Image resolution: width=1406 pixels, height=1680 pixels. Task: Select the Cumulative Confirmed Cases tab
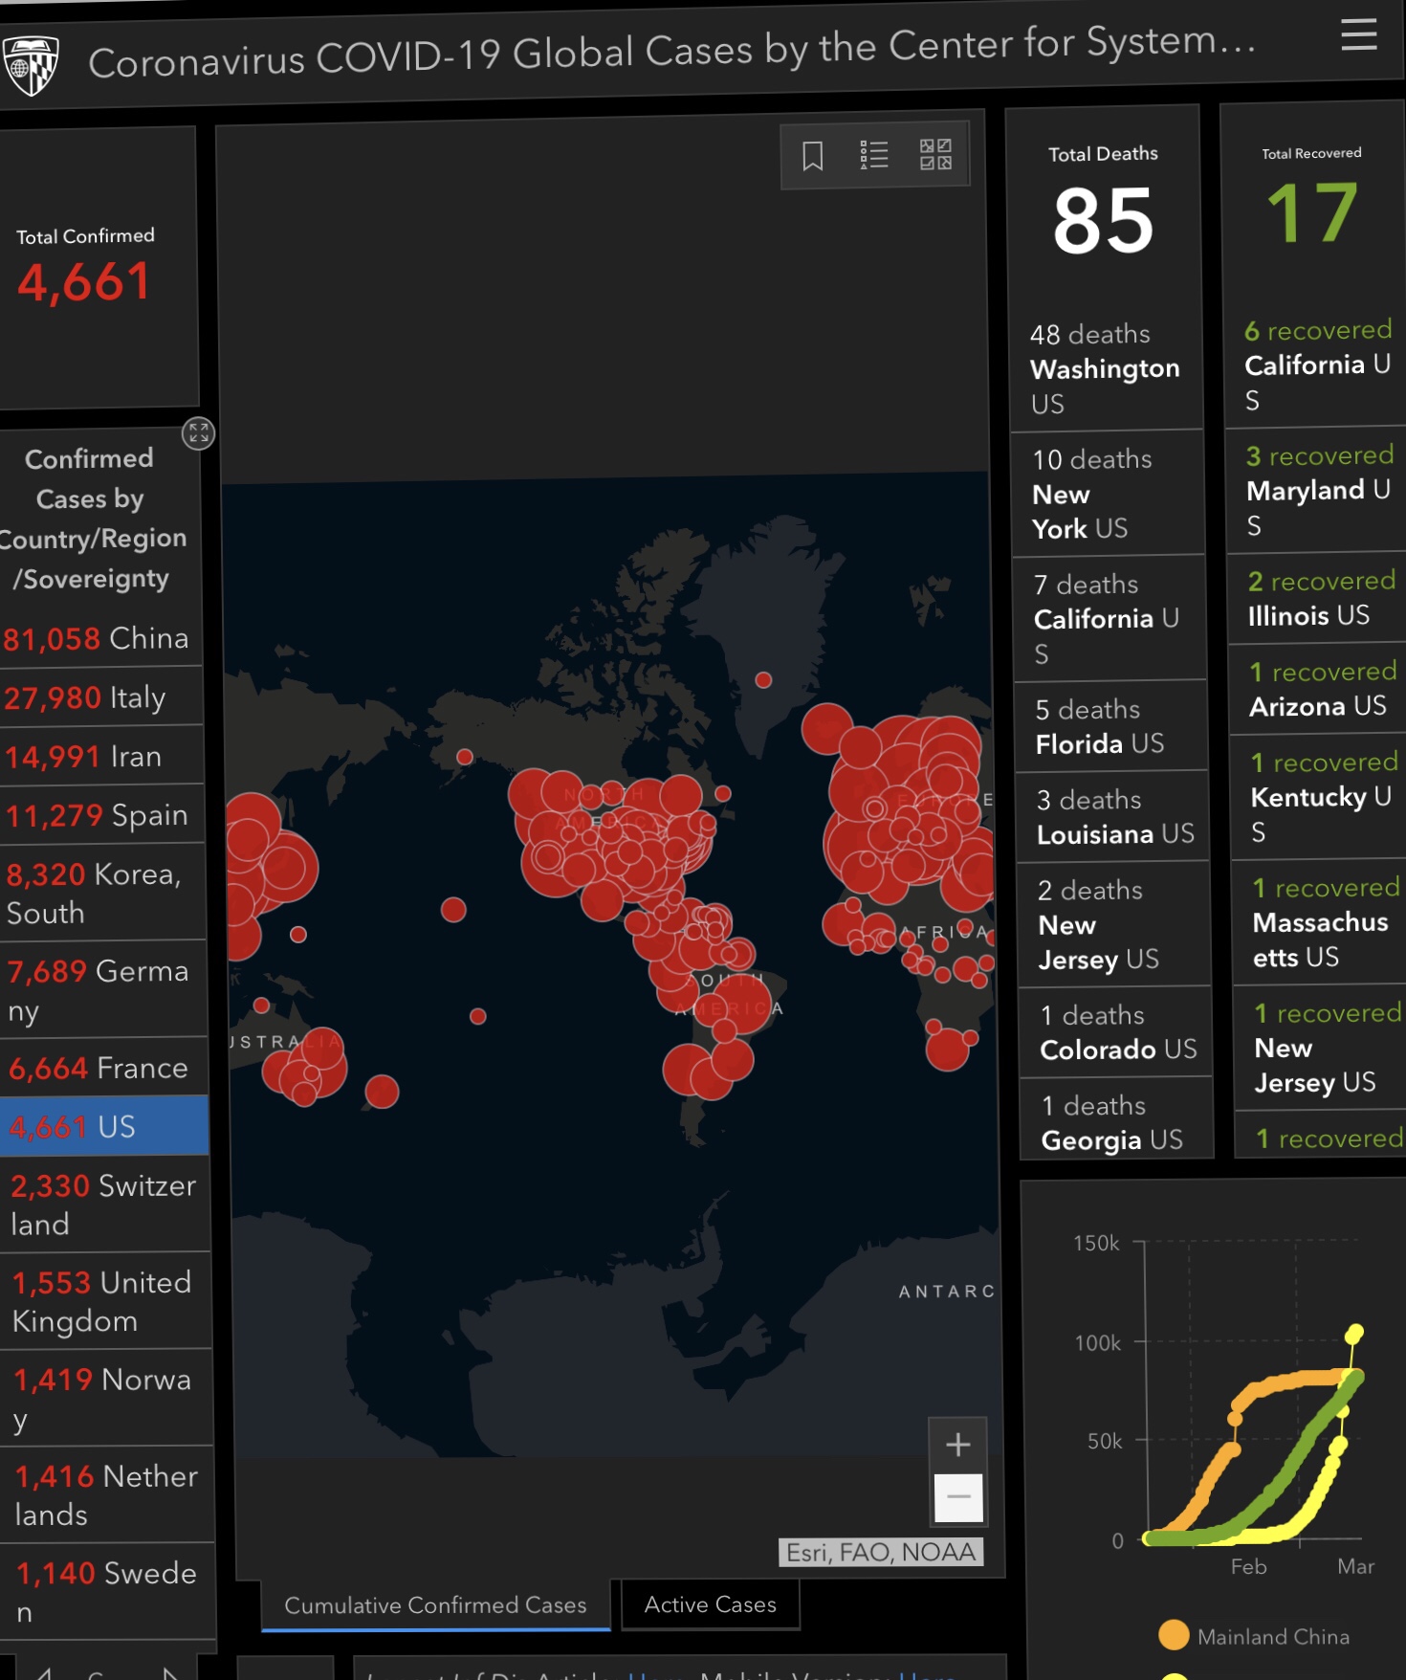435,1605
